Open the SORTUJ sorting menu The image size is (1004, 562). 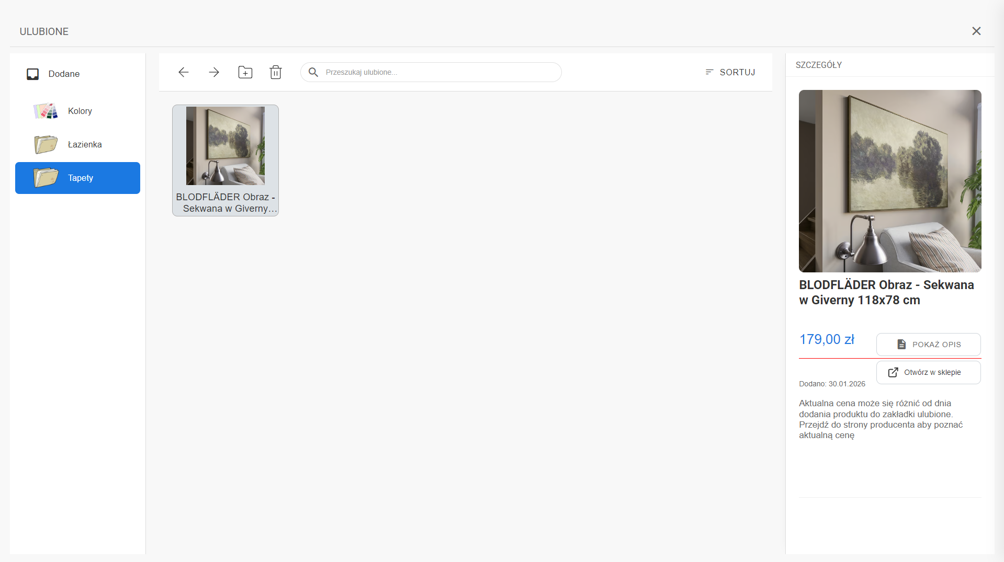point(730,72)
